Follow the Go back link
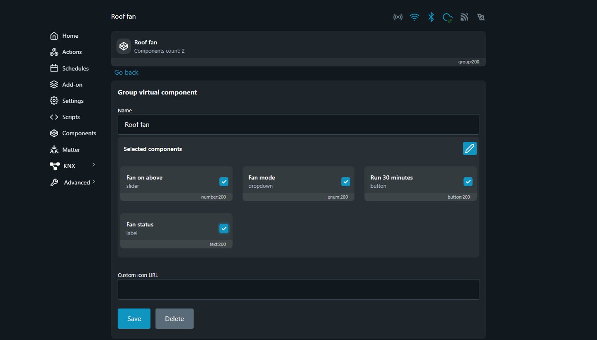597x340 pixels. coord(126,72)
